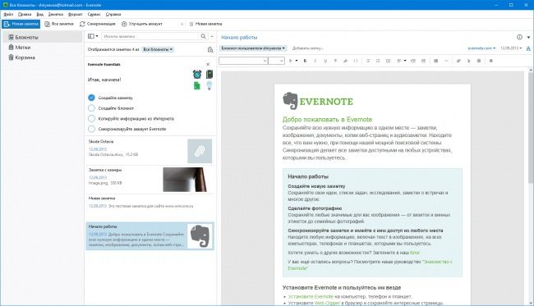The height and width of the screenshot is (306, 534).
Task: Insert a table into the note
Action: coord(435,61)
